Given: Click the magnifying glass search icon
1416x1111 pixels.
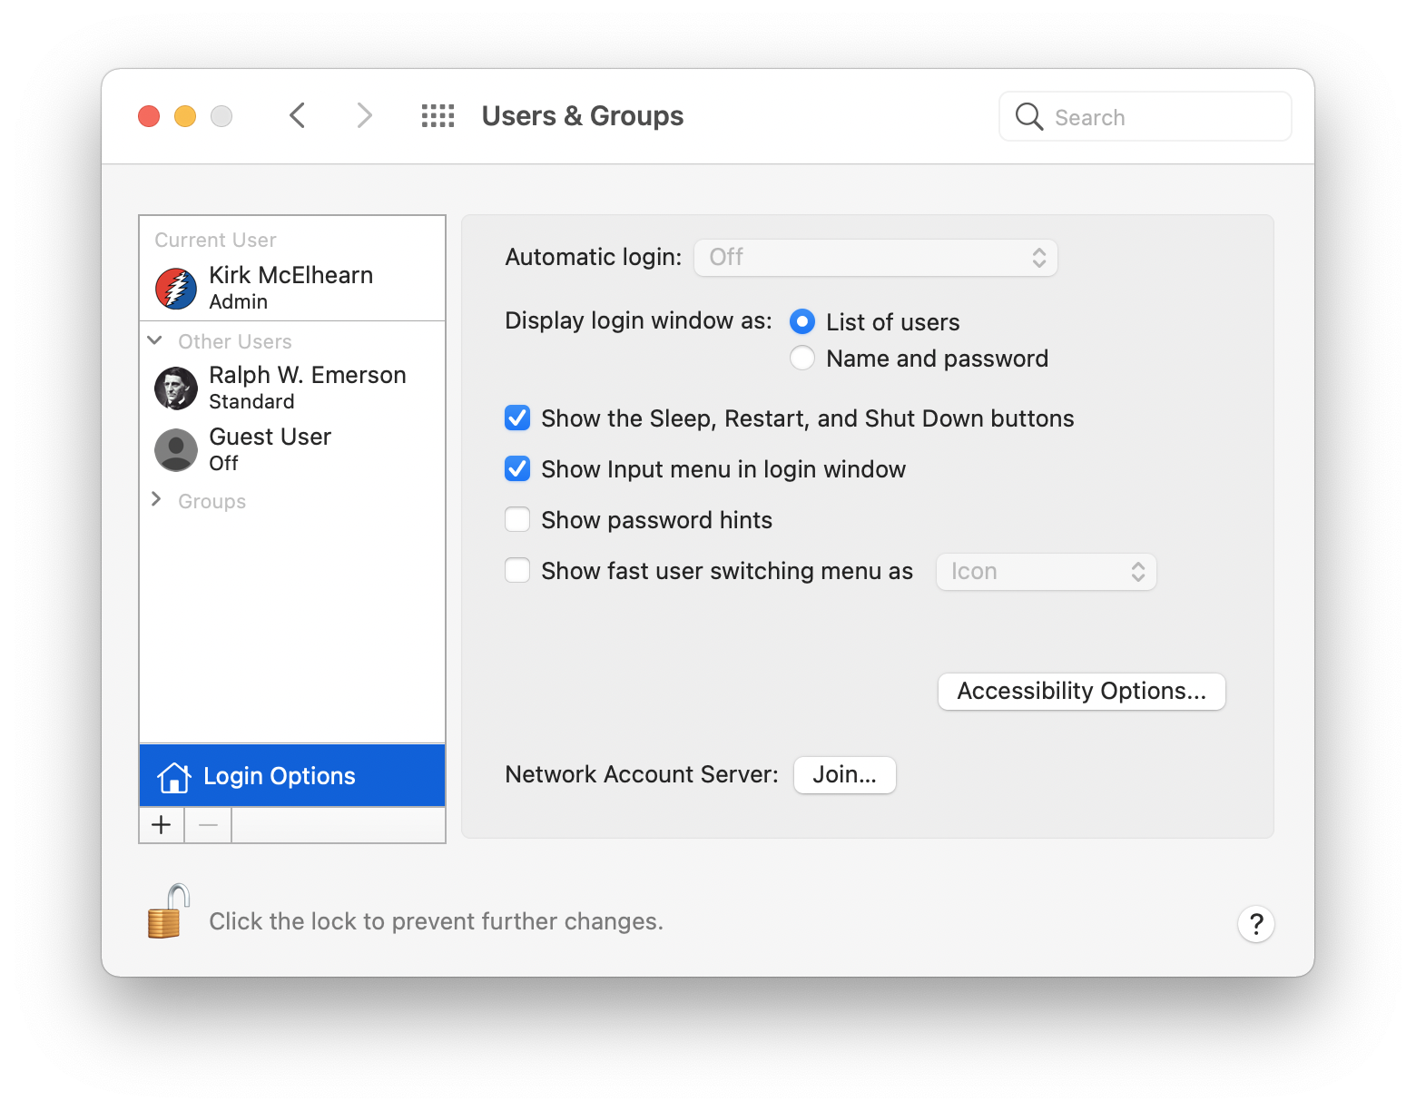Looking at the screenshot, I should tap(1029, 116).
